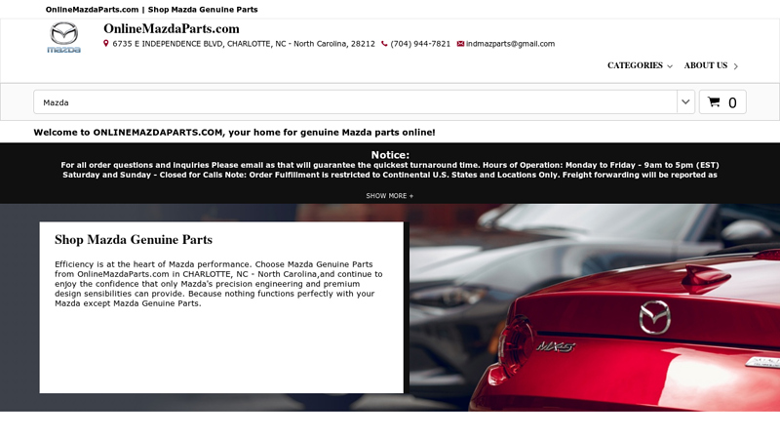Click the Efficiency paragraph text
780x439 pixels.
coord(218,284)
